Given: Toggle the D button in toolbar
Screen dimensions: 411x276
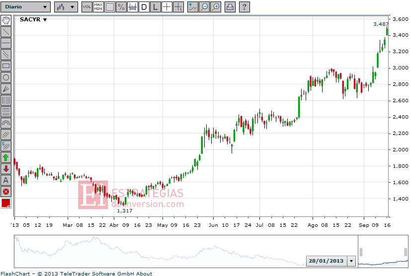Looking at the screenshot, I should (144, 7).
